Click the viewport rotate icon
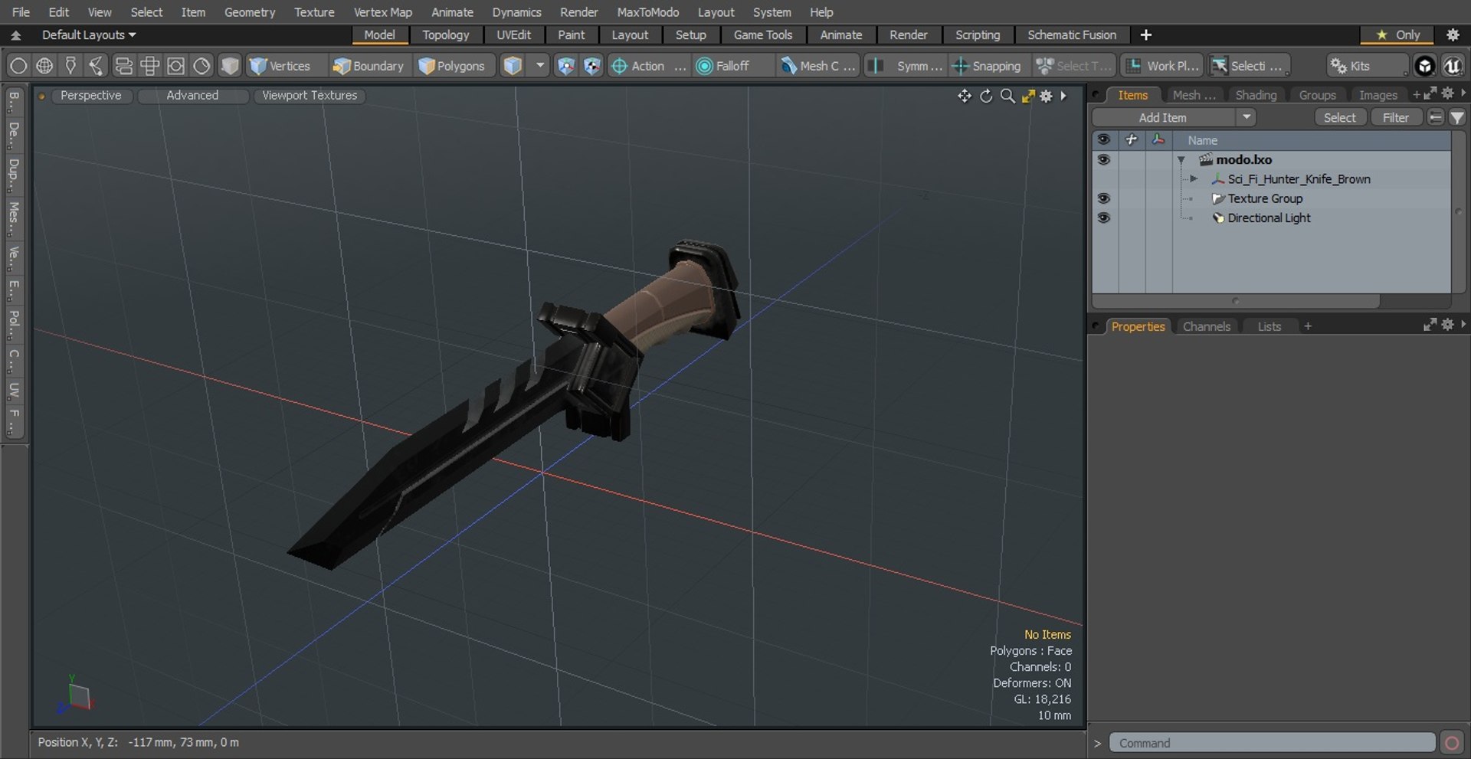Screen dimensions: 1471x759 point(986,96)
